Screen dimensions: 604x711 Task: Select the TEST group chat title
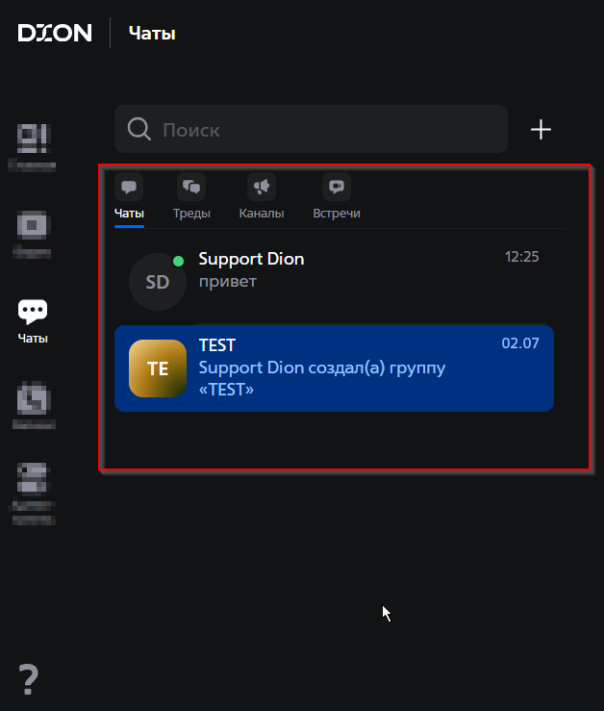pos(217,345)
